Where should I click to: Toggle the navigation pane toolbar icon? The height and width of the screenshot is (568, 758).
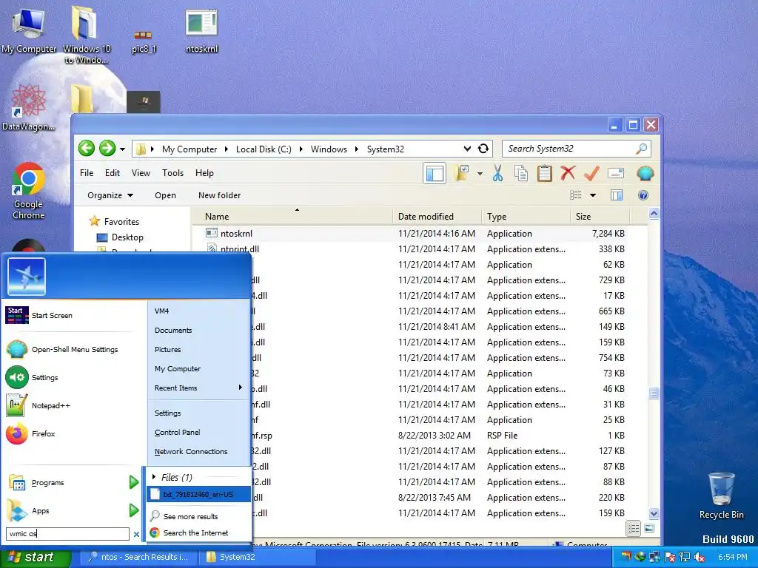point(434,173)
